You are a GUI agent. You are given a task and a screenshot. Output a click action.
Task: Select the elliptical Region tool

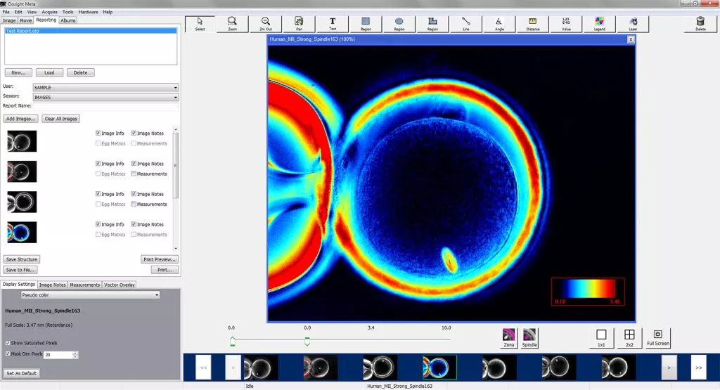tap(399, 24)
